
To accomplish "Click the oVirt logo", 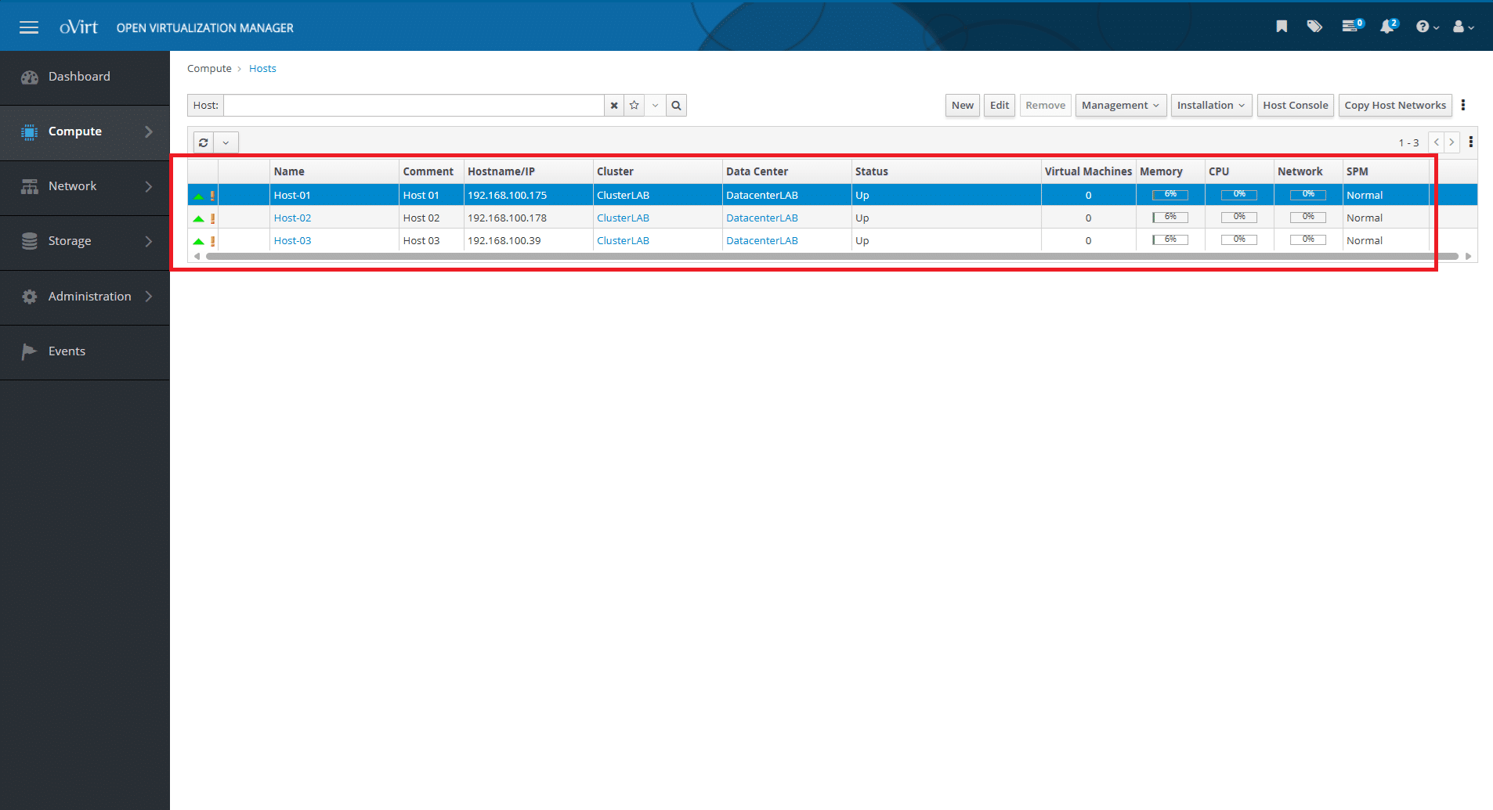I will (x=78, y=27).
